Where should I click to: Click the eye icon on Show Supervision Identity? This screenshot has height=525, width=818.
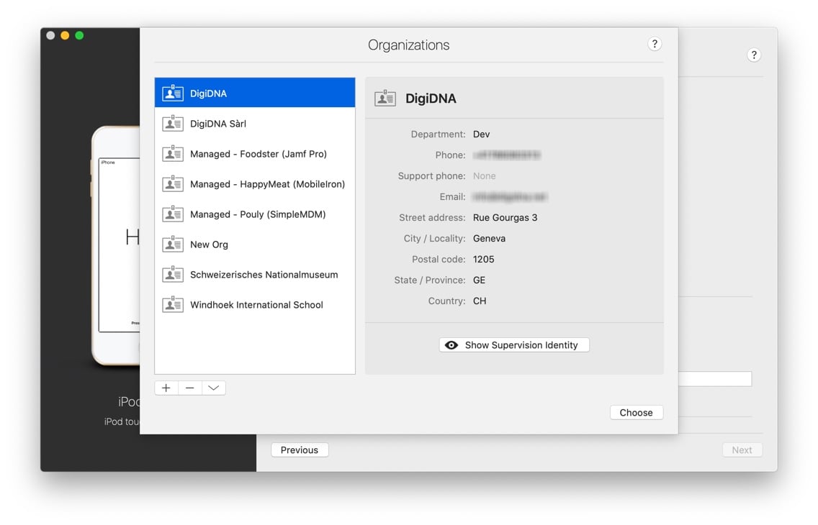tap(451, 344)
